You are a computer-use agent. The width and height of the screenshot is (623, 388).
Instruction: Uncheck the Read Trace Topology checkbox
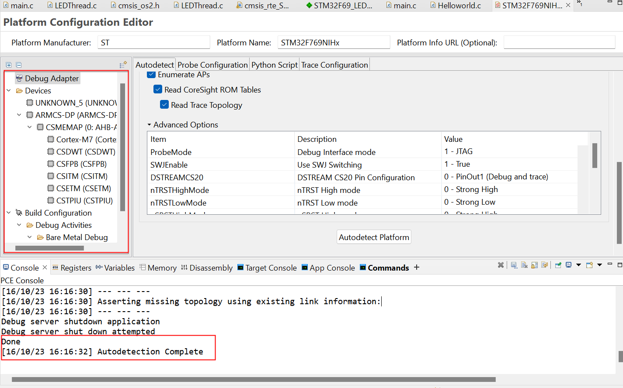[164, 105]
